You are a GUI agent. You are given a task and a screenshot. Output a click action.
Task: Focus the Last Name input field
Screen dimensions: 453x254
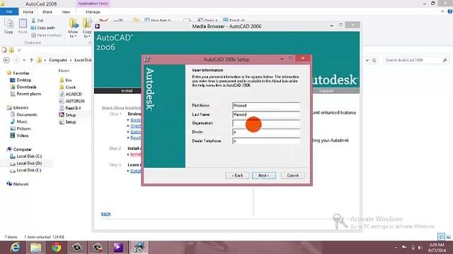(266, 114)
